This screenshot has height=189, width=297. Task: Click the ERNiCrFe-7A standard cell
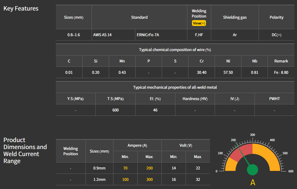[148, 35]
